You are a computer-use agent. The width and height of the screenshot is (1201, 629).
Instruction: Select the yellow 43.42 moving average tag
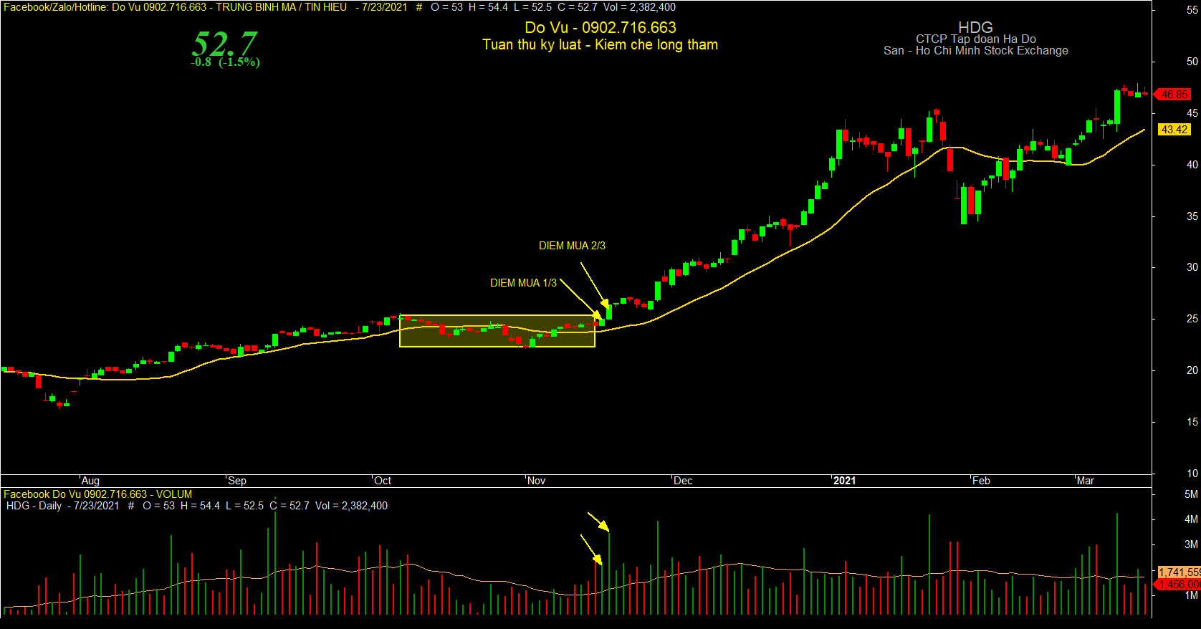pyautogui.click(x=1174, y=130)
